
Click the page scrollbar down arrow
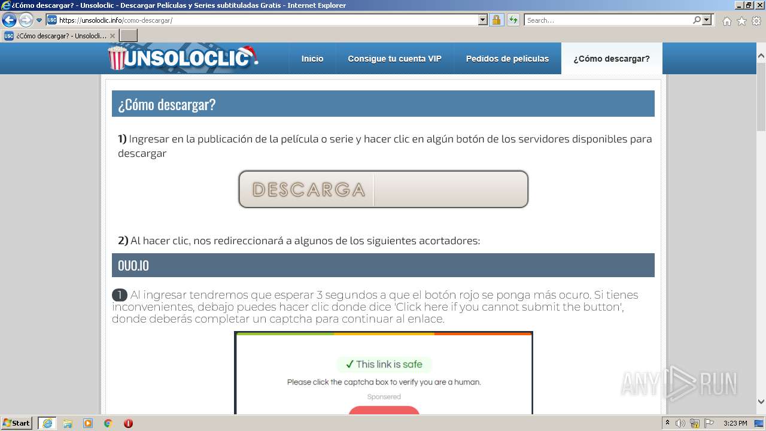(x=761, y=402)
